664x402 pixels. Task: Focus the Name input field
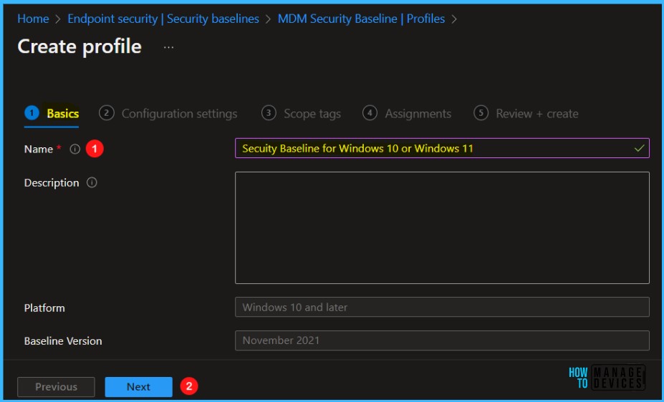pos(442,148)
